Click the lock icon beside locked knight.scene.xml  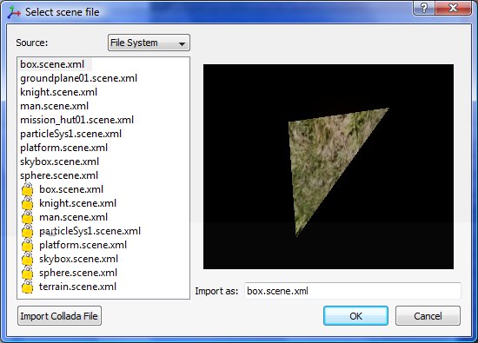coord(28,203)
